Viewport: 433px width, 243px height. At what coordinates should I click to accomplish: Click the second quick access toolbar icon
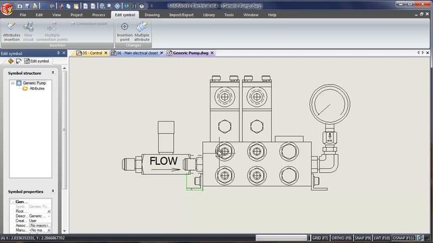pyautogui.click(x=27, y=6)
